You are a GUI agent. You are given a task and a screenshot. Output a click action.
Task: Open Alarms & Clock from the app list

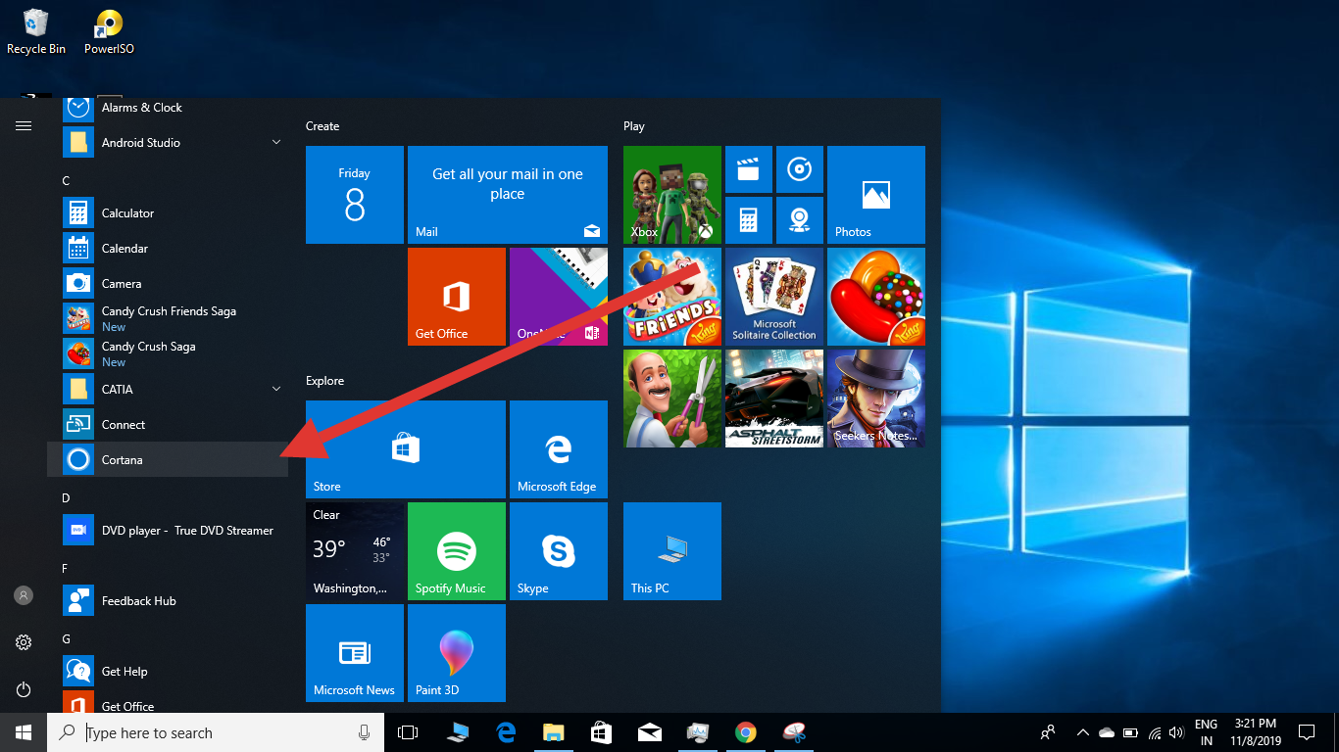[167, 108]
